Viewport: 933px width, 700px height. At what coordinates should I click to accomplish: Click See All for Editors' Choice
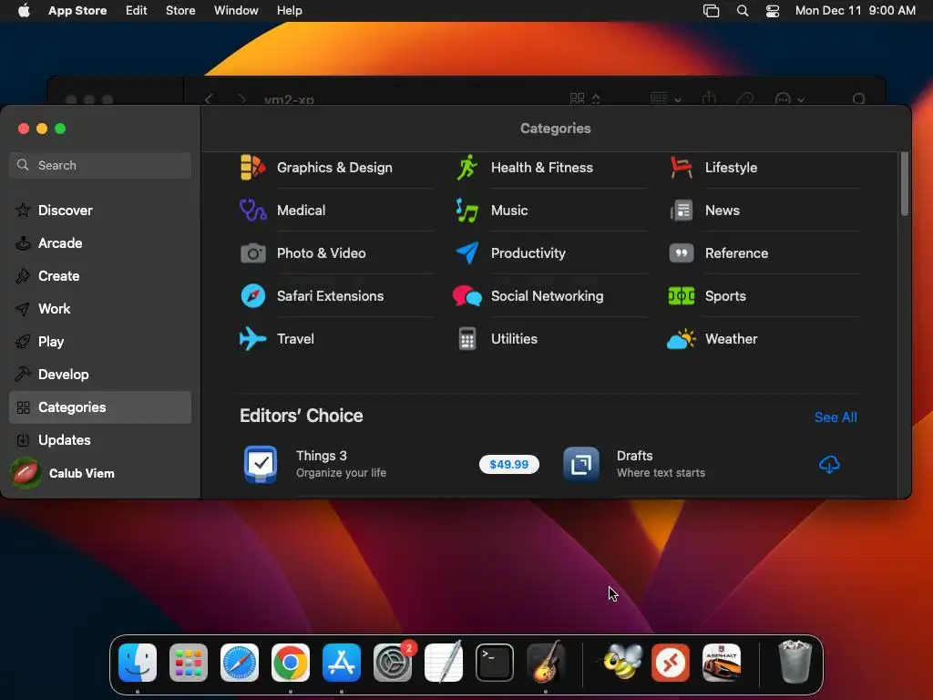tap(836, 417)
